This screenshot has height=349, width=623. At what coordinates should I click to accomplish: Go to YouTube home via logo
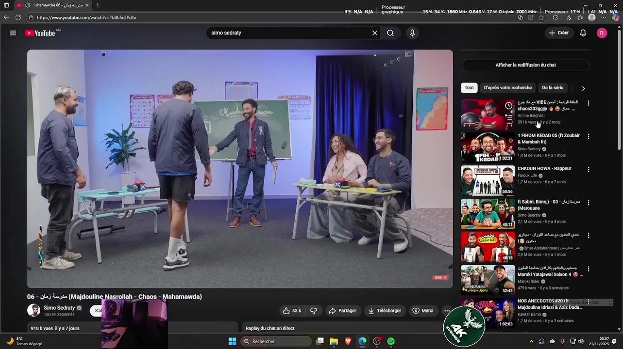pyautogui.click(x=40, y=33)
